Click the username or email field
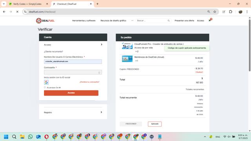Screen dimensions: 251x141 [73, 61]
